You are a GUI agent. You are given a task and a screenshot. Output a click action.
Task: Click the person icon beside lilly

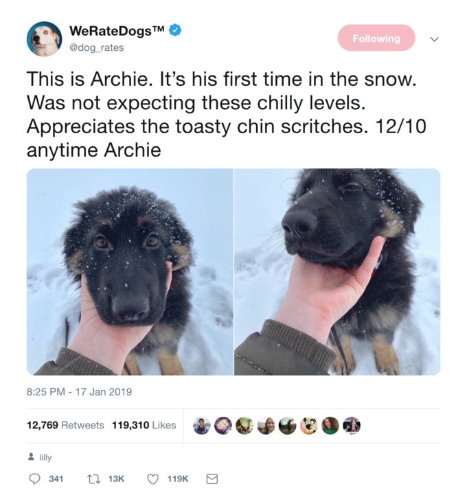click(x=31, y=457)
